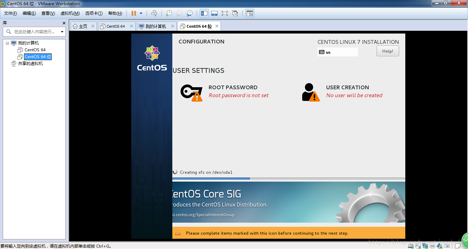Click the CentOS logo in installer sidebar
Image resolution: width=468 pixels, height=249 pixels.
(152, 58)
